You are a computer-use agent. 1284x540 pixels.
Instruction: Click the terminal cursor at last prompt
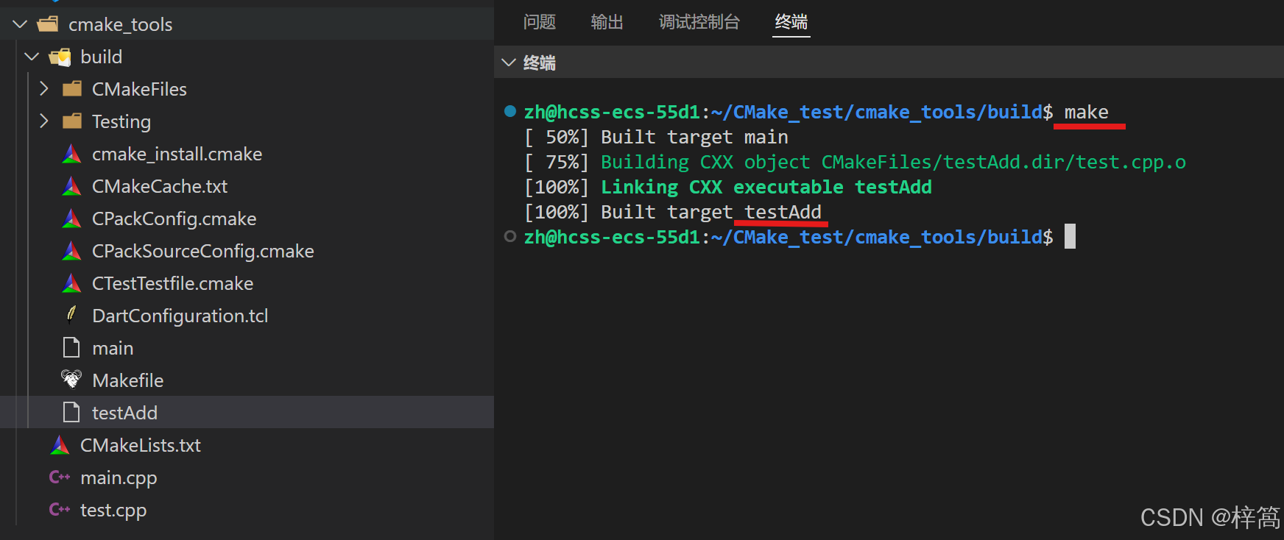1070,236
